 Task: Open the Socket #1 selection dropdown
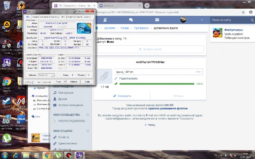[x=46, y=75]
